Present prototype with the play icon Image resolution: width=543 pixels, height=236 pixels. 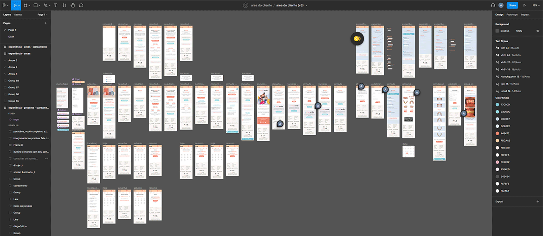524,5
